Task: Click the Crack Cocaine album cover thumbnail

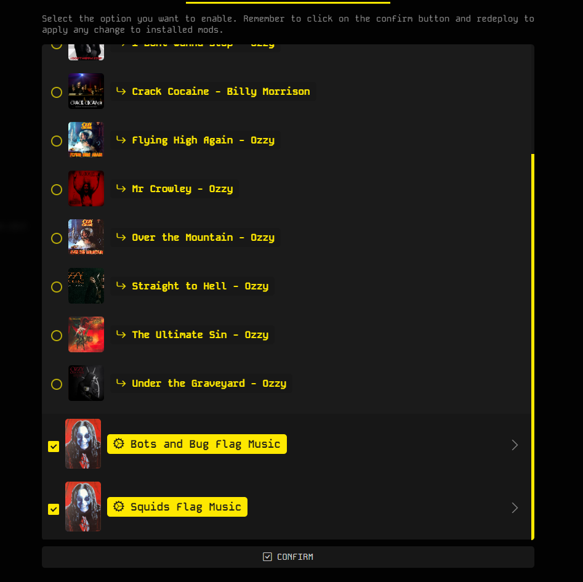Action: tap(86, 91)
